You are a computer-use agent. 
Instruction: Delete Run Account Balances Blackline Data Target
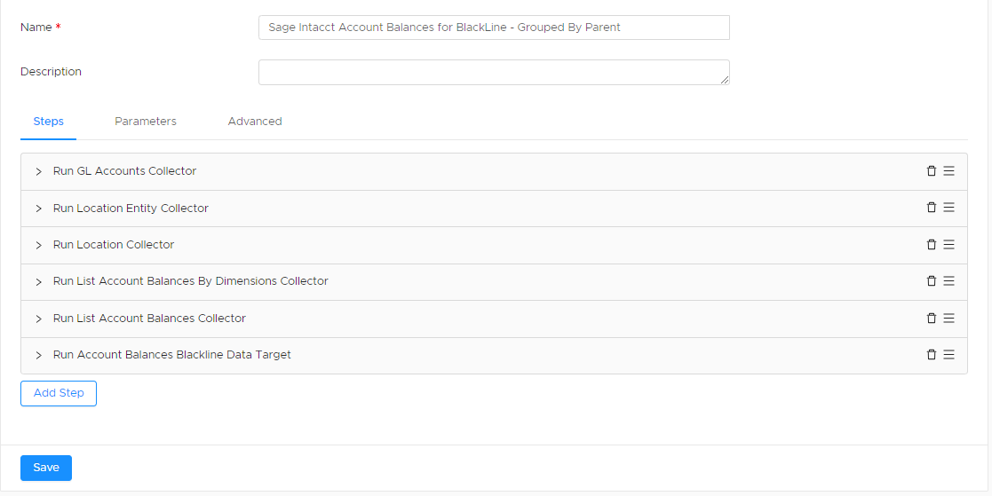pos(931,355)
